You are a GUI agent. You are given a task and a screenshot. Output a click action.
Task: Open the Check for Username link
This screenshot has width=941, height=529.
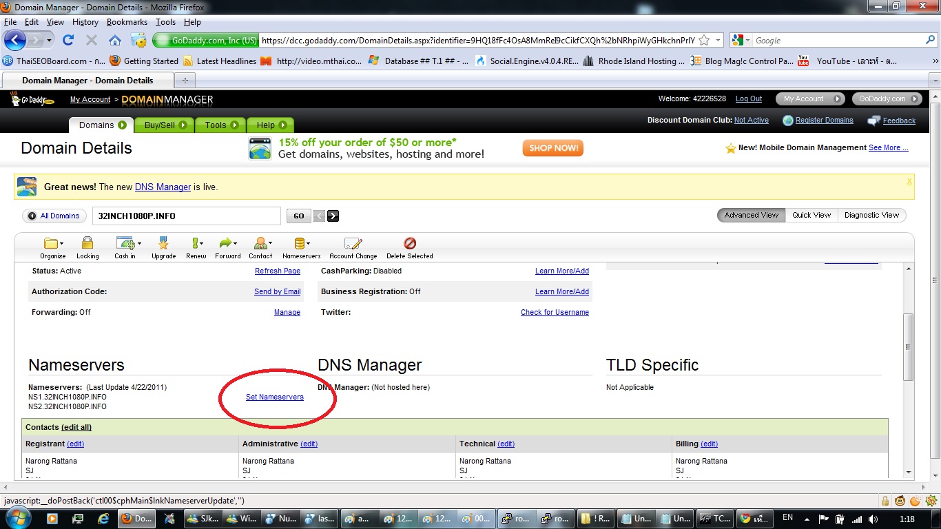(555, 312)
